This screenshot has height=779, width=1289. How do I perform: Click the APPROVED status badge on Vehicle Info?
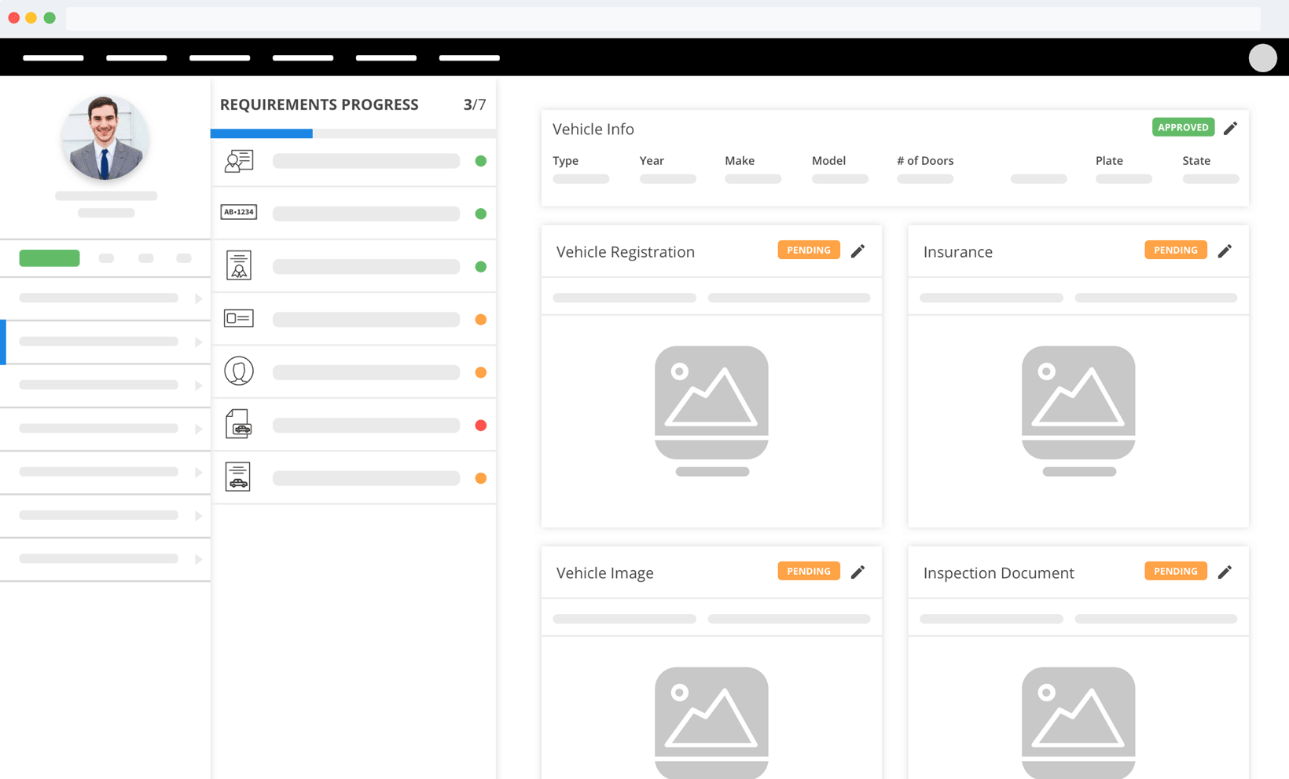click(x=1183, y=127)
